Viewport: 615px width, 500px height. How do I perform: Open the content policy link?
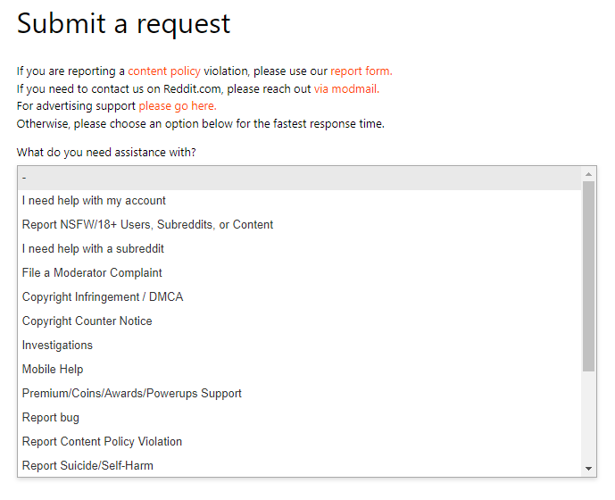(164, 71)
